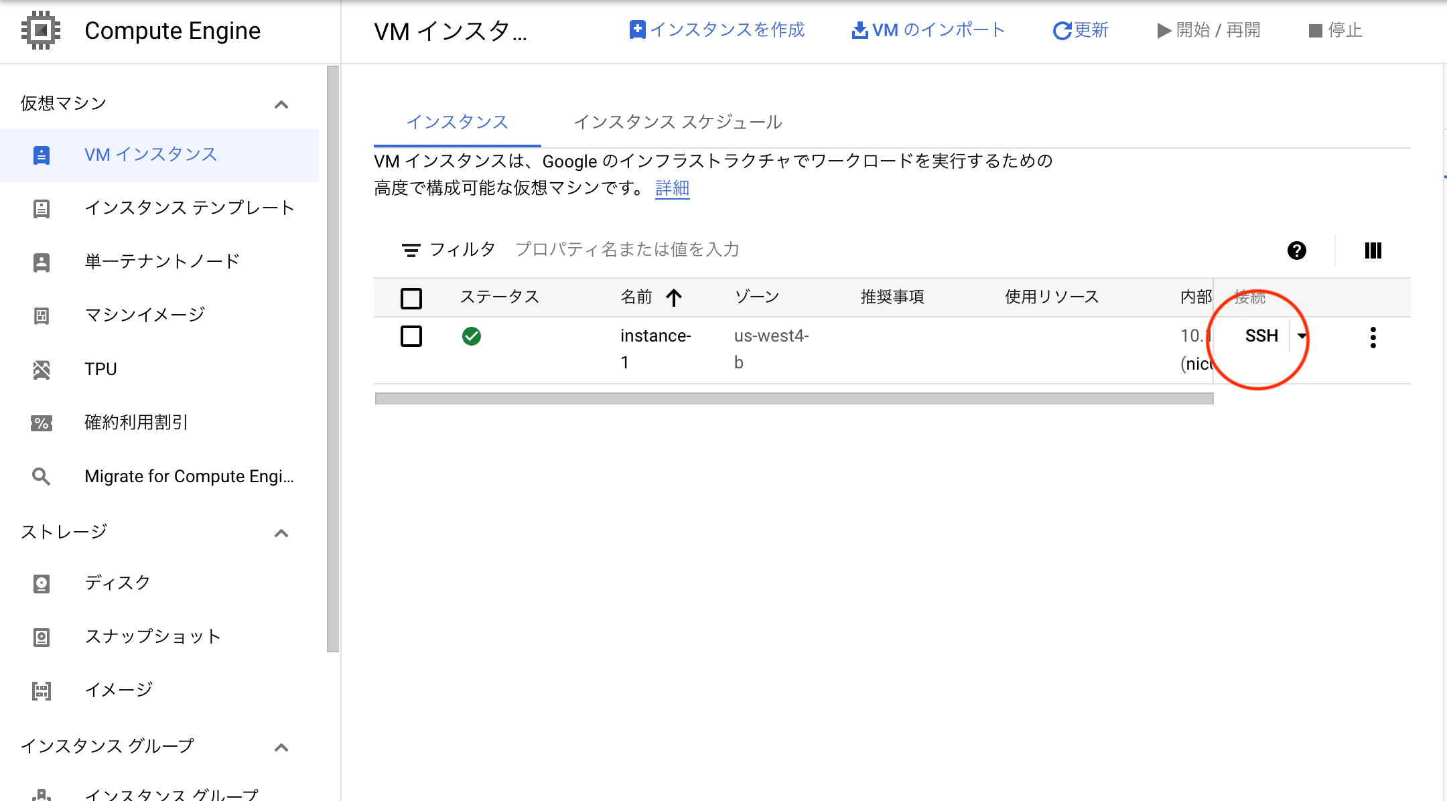Click the マシンイメージ icon
Viewport: 1447px width, 801px height.
42,316
